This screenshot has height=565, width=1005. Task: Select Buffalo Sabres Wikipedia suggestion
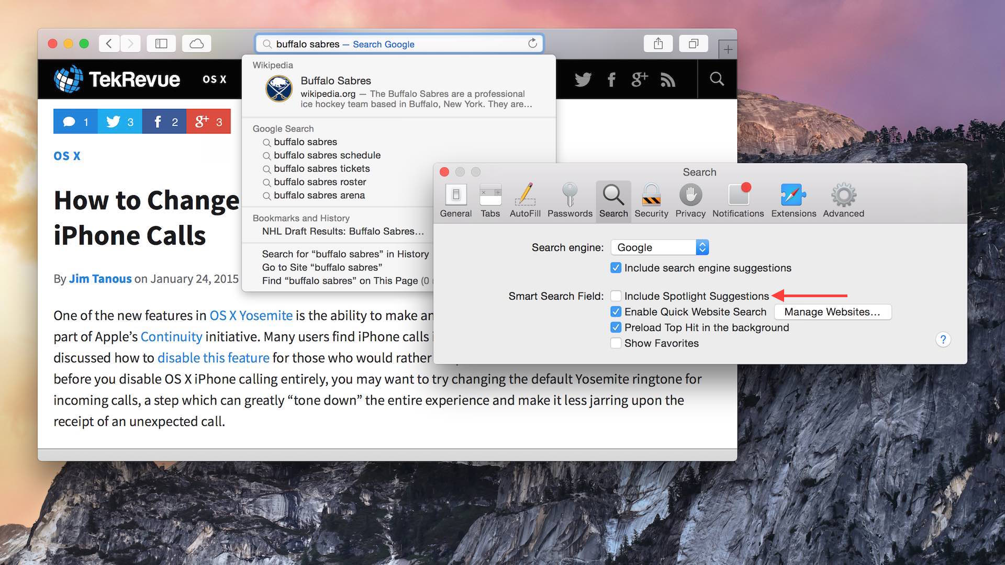(x=399, y=92)
